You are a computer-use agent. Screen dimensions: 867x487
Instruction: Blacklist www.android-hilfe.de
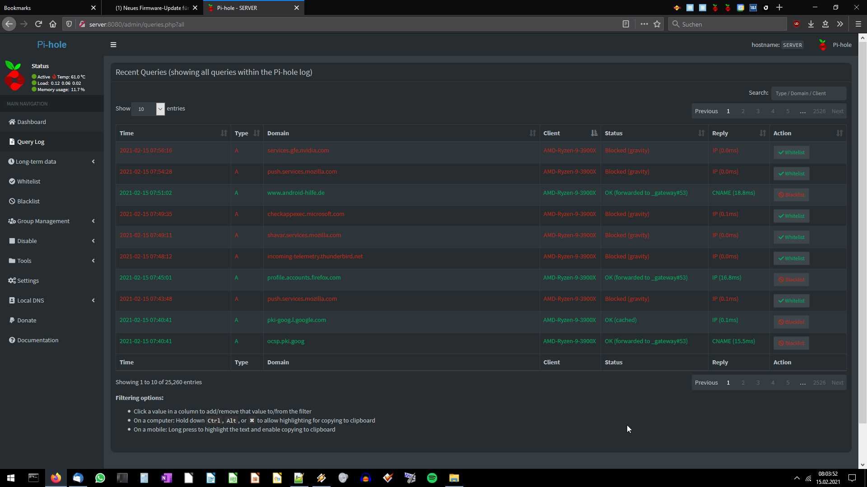coord(791,195)
